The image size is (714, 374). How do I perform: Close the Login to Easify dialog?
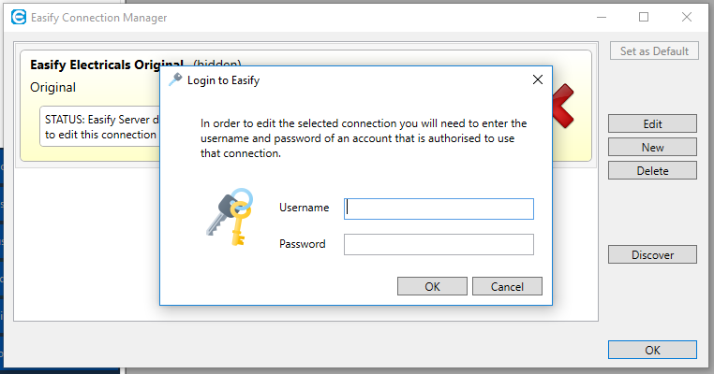tap(538, 80)
